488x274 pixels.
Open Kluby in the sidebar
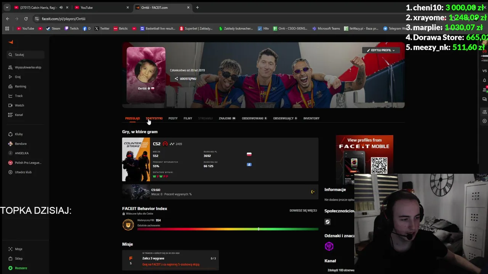pyautogui.click(x=15, y=134)
